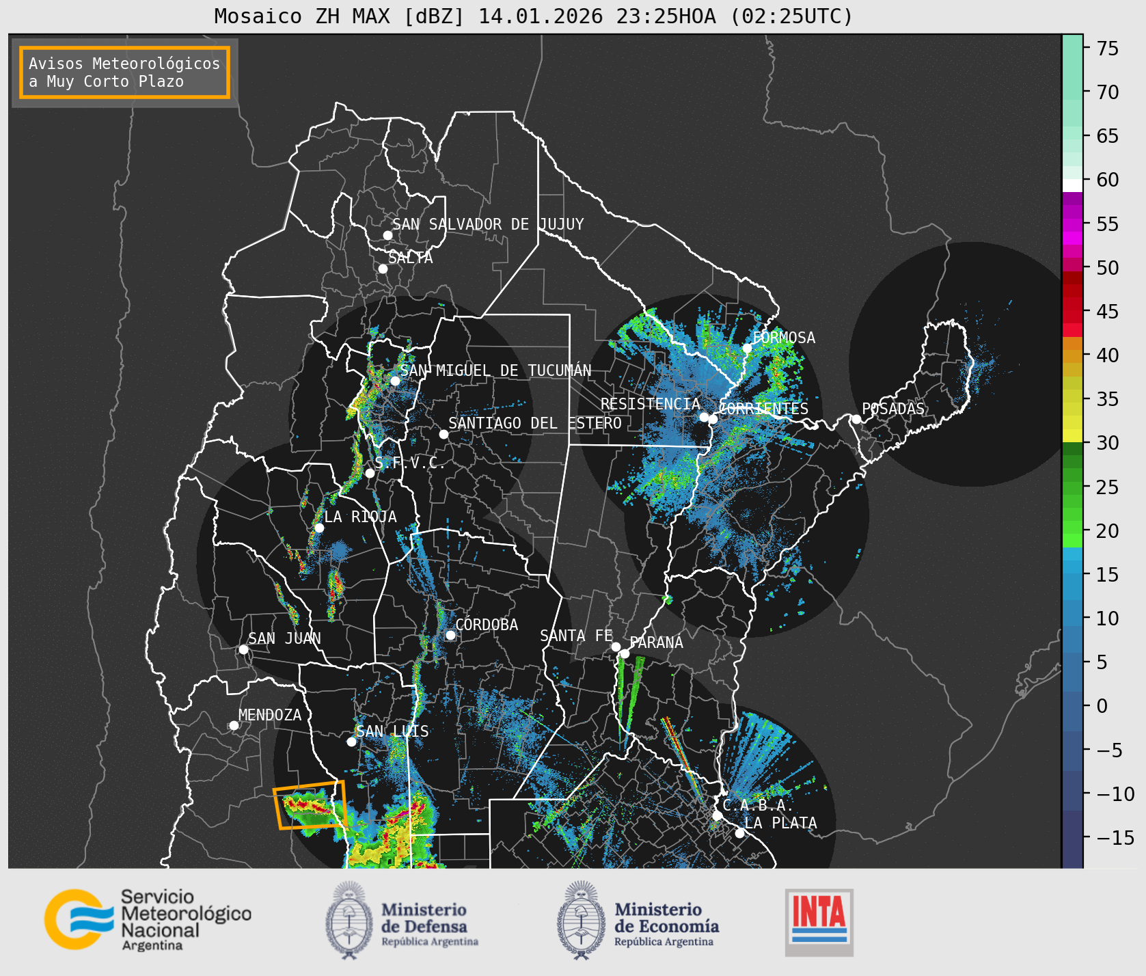Click the Avisos Meteorológicos a Muy Corto Plazo legend box
This screenshot has width=1146, height=976.
coord(124,72)
